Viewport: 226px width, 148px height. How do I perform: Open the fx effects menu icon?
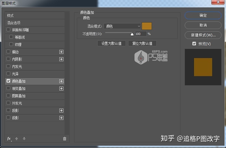pos(9,139)
